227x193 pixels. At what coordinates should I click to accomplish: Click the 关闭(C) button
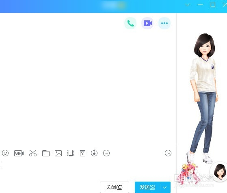click(115, 187)
